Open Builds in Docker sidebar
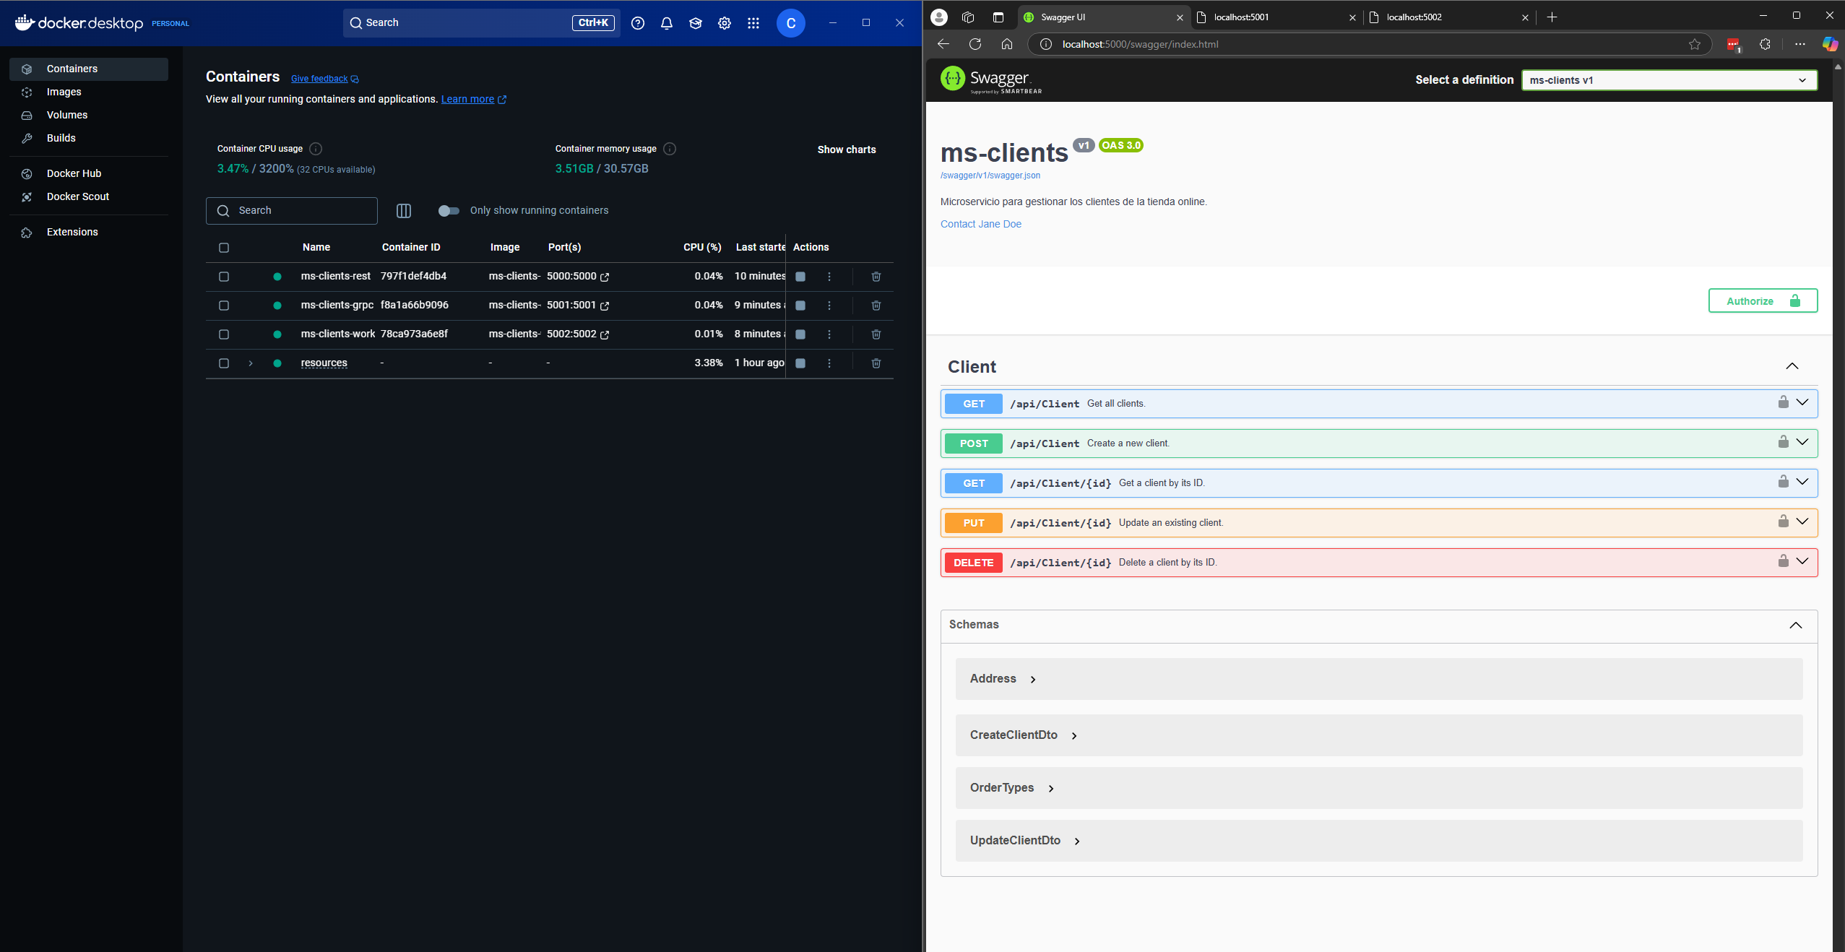This screenshot has height=952, width=1845. [89, 138]
